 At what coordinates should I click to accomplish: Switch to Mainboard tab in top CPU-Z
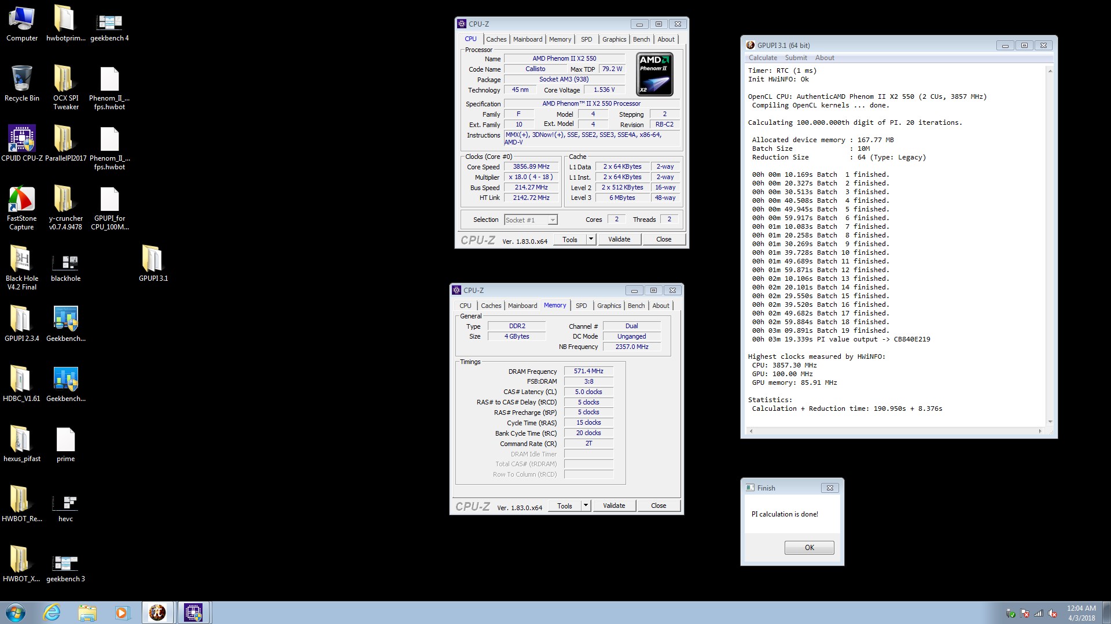[528, 39]
